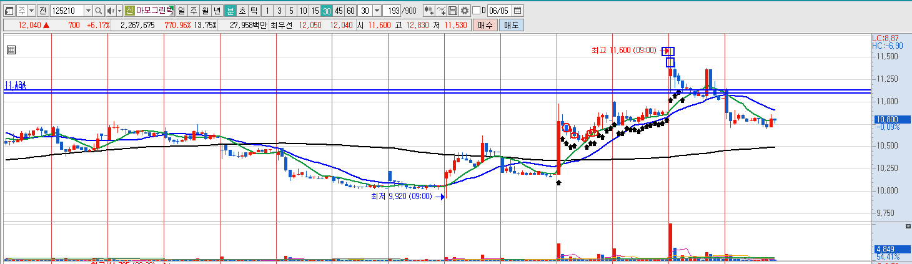Set interval to 45 minutes
Screen dimensions: 912x264
tap(339, 11)
